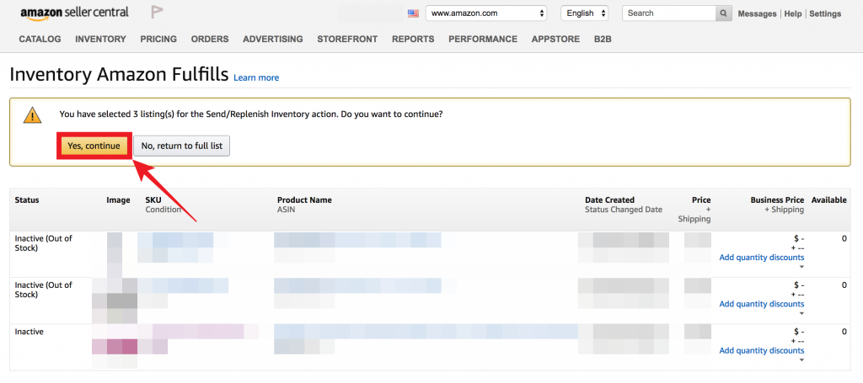Viewport: 863px width, 383px height.
Task: Open the REPORTS menu
Action: [x=413, y=39]
